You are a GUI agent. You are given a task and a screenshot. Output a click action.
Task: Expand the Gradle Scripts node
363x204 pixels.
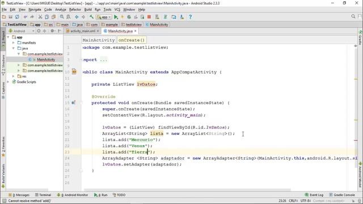8,82
